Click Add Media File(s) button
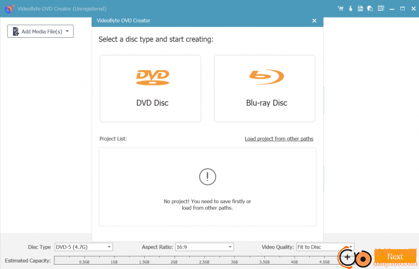419x269 pixels. coord(41,31)
